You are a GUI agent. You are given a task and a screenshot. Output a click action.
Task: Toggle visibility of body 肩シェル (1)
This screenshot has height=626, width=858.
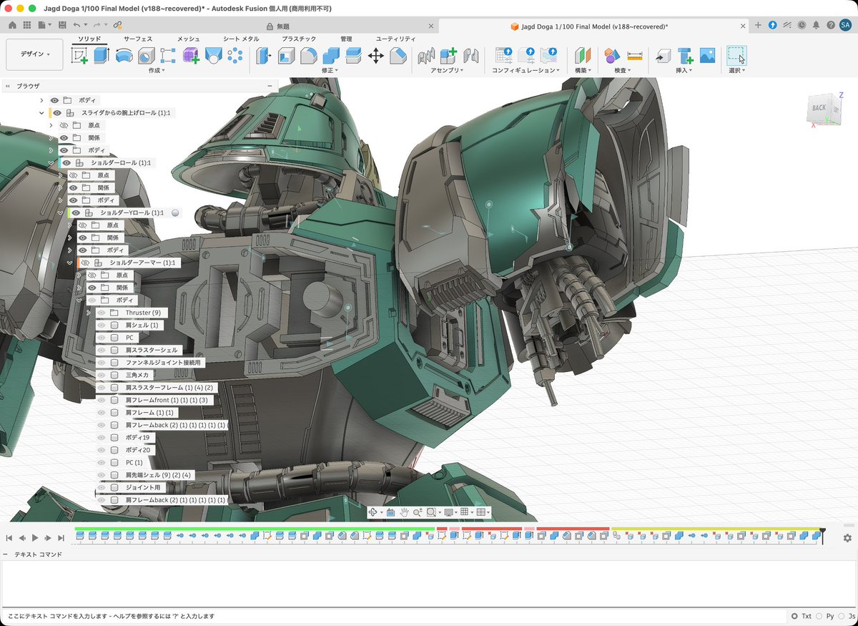coord(101,326)
